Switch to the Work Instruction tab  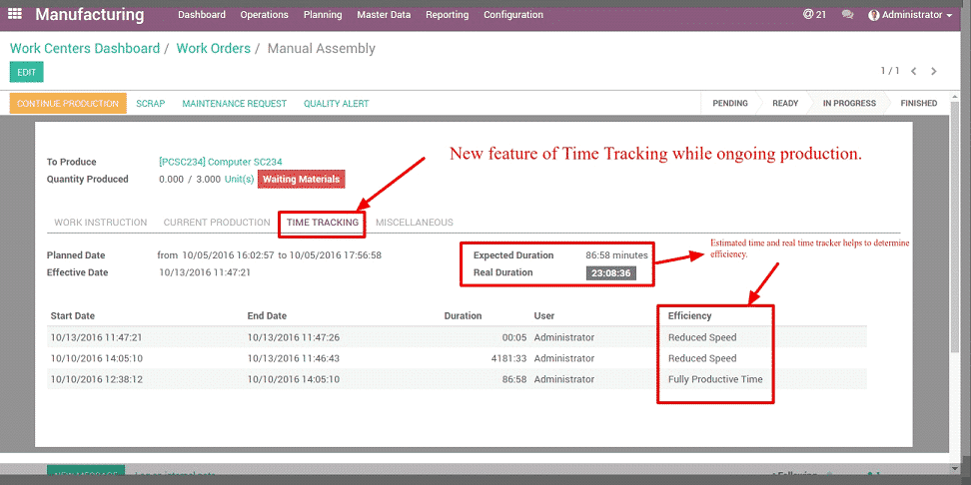pos(100,223)
